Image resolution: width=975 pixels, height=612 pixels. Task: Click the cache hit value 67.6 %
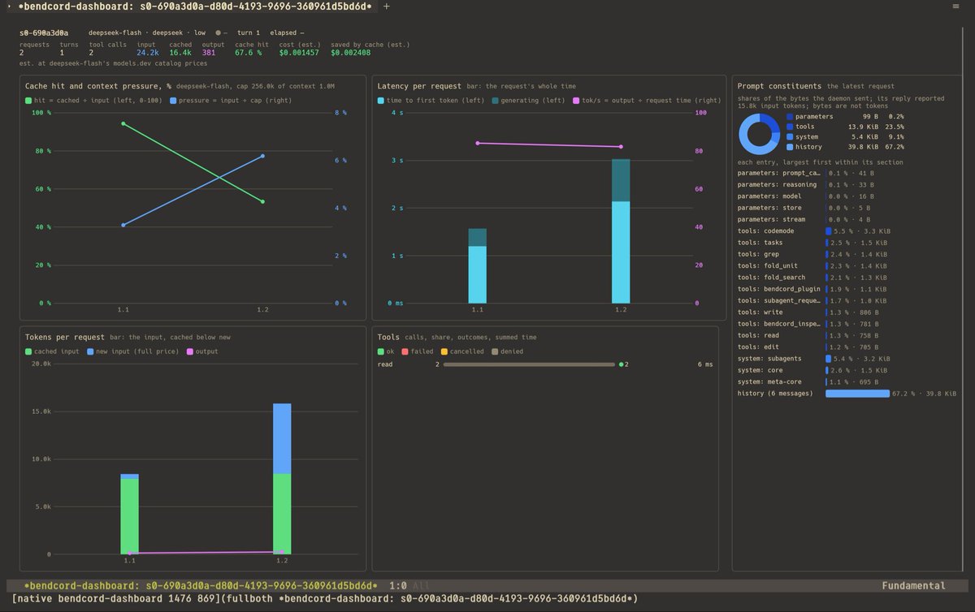pyautogui.click(x=249, y=53)
